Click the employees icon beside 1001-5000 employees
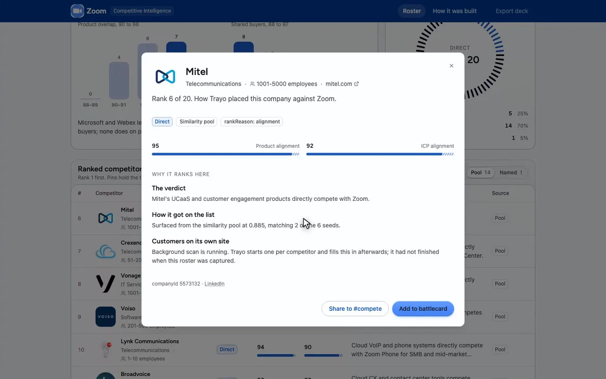The height and width of the screenshot is (379, 606). click(252, 84)
